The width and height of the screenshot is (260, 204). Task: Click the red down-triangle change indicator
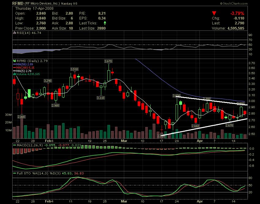(214, 13)
